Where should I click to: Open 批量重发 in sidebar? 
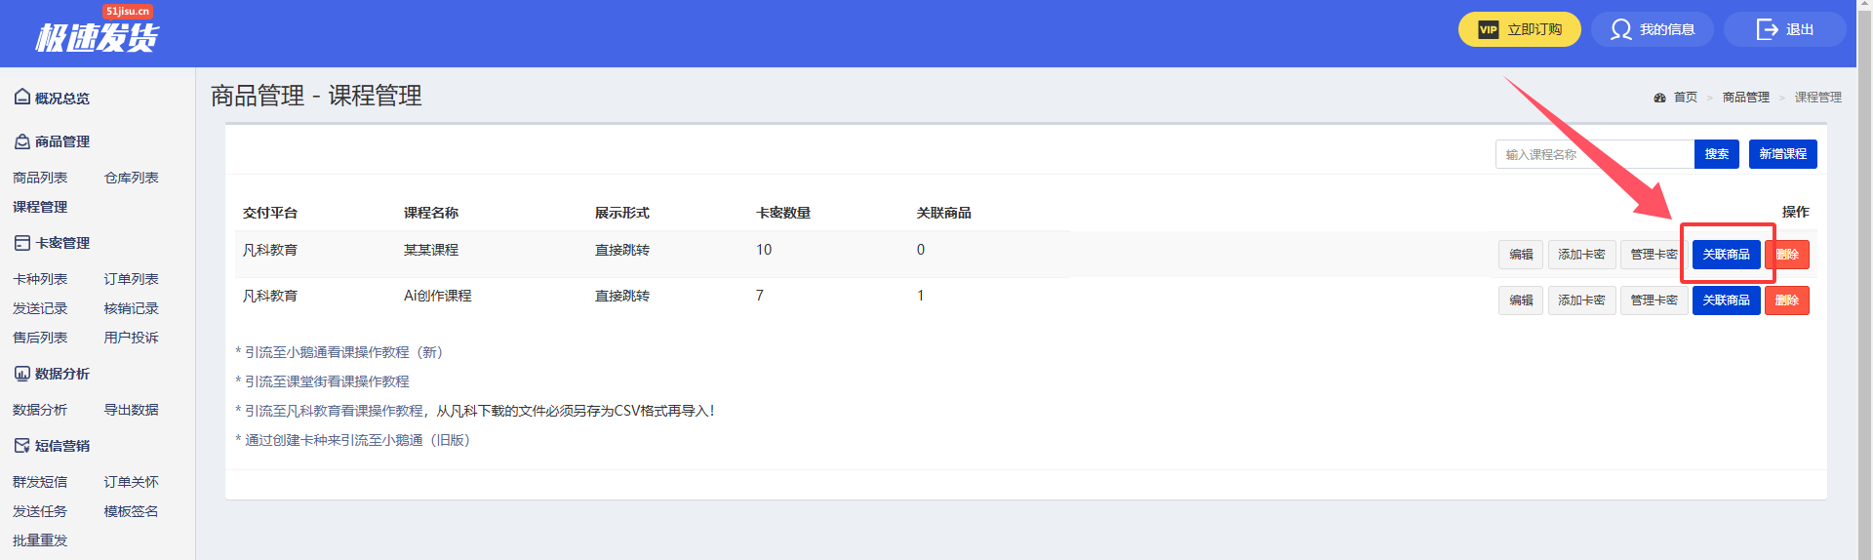40,540
